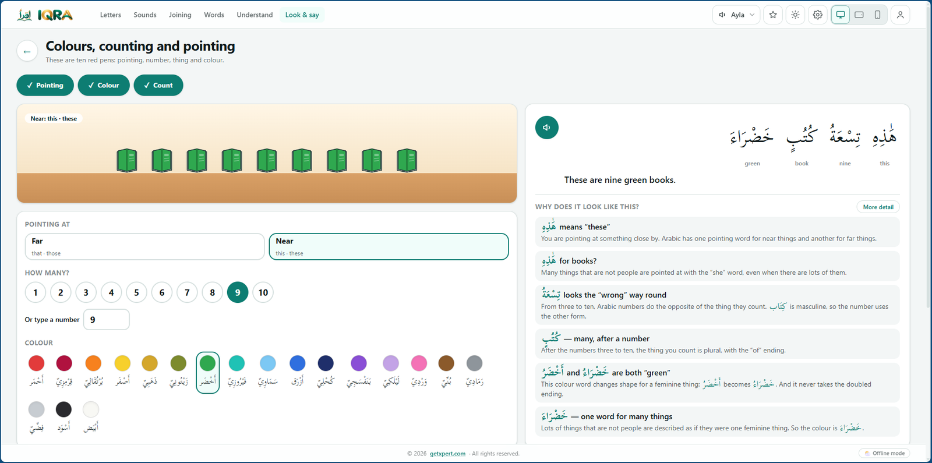Select the desktop layout view icon
The width and height of the screenshot is (932, 463).
(841, 15)
